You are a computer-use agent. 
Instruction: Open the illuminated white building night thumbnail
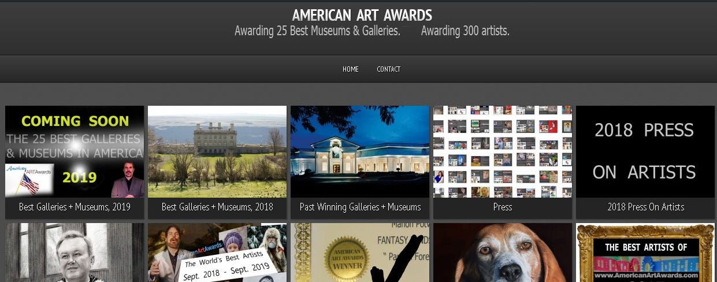click(360, 151)
